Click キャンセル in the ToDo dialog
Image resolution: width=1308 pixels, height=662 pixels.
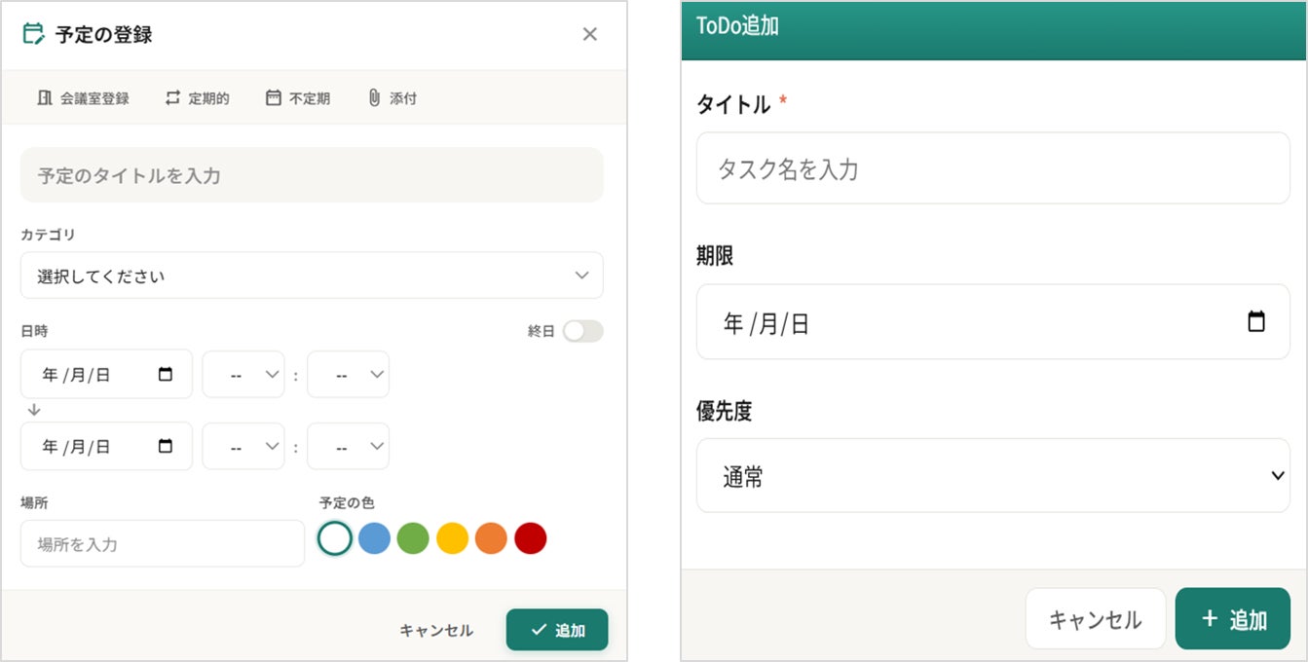pos(1095,619)
